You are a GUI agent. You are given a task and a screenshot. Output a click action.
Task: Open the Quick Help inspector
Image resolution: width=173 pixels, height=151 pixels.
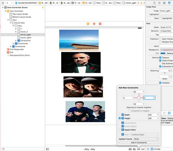pos(159,3)
